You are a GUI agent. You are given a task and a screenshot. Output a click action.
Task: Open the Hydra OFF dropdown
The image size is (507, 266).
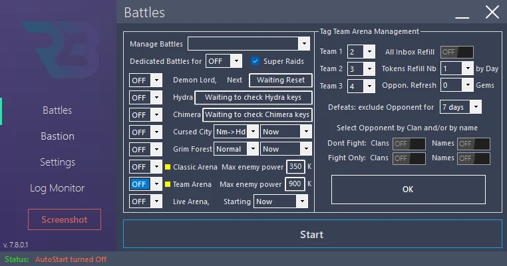(146, 98)
